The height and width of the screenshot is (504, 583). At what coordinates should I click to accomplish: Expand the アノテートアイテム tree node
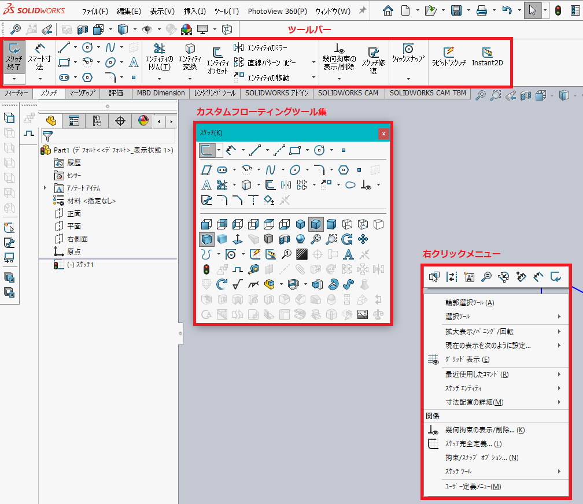45,188
